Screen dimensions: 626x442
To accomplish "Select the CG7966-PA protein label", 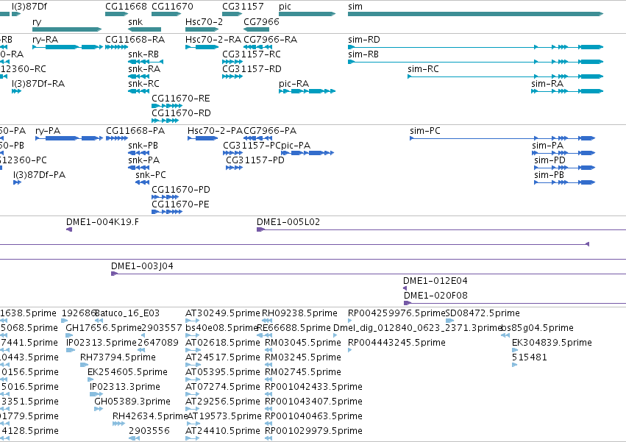I will [270, 131].
